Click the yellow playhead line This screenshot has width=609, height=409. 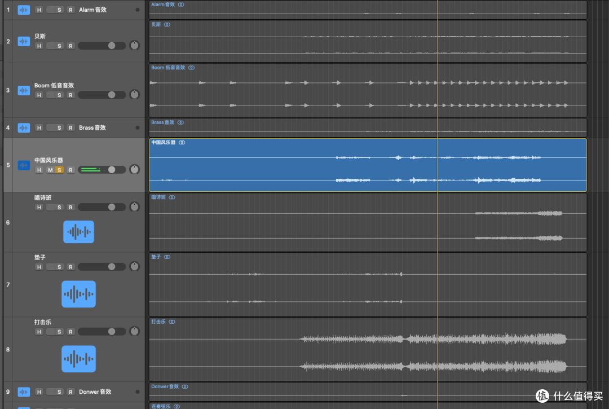tap(438, 204)
